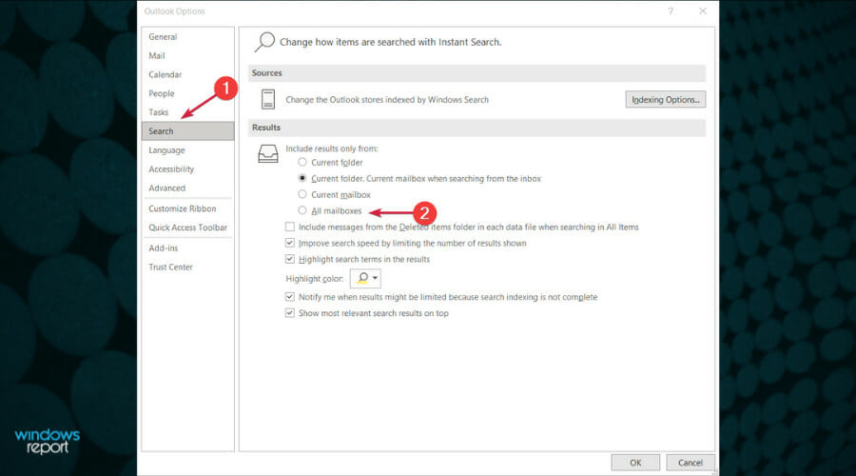The height and width of the screenshot is (476, 856).
Task: Open the Tasks options category
Action: click(x=187, y=112)
